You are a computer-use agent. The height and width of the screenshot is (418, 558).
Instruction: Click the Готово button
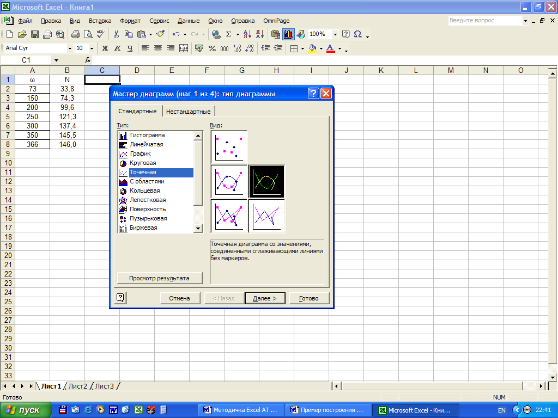pos(308,298)
